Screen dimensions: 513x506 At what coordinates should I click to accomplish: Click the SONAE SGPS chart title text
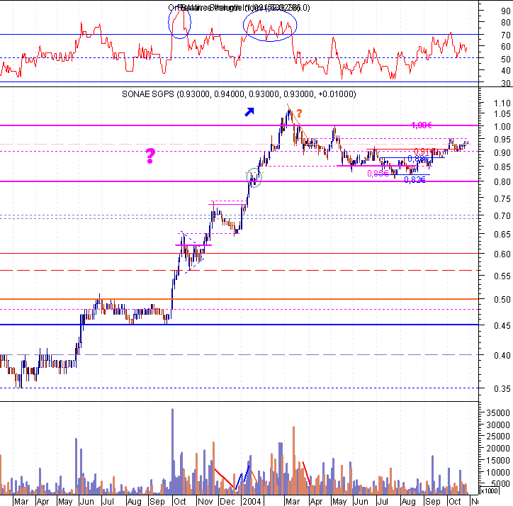coord(239,94)
